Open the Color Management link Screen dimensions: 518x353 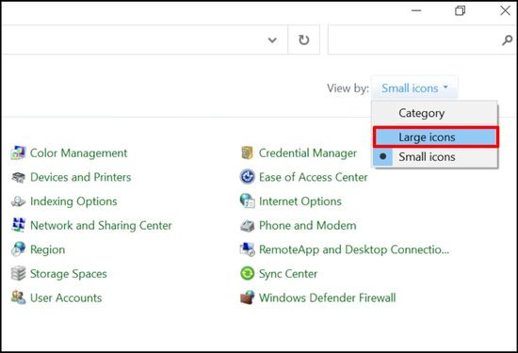click(x=78, y=152)
